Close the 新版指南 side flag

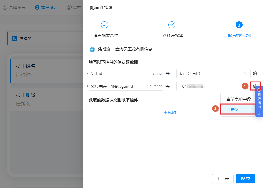[259, 113]
